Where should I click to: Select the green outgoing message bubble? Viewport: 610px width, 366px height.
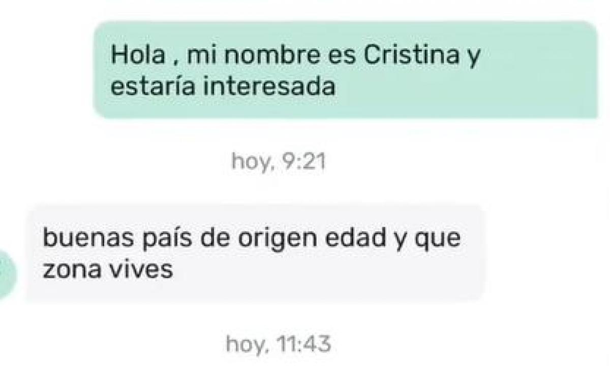tap(346, 70)
